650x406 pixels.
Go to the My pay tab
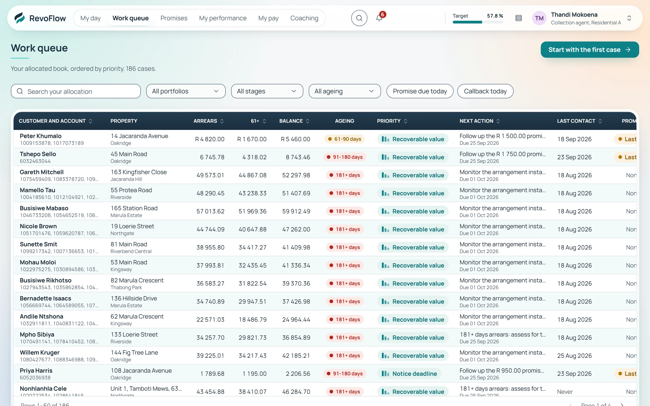[268, 18]
